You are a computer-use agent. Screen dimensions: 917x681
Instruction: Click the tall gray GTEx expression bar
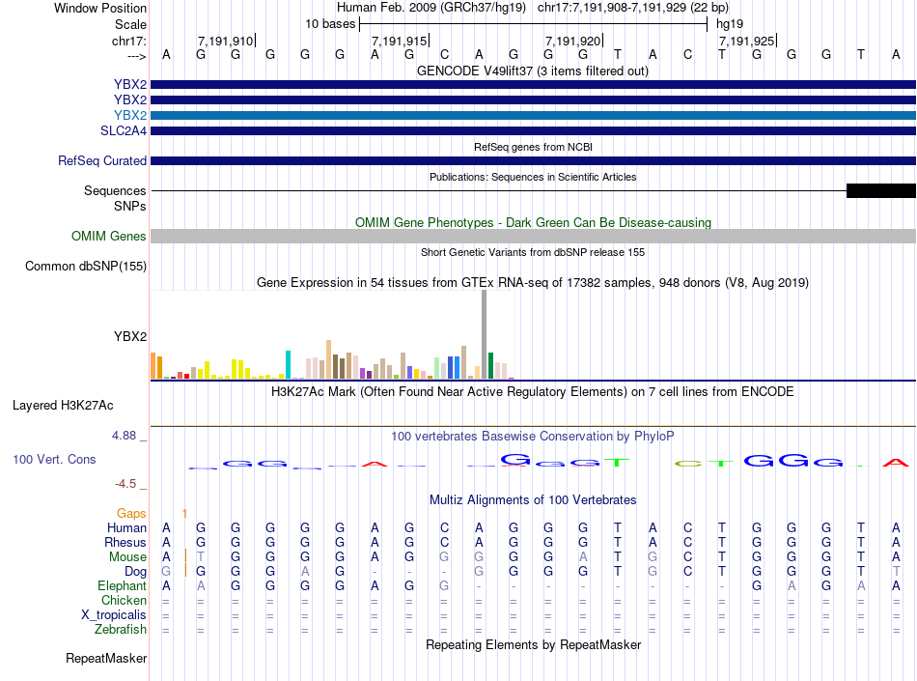[x=484, y=334]
